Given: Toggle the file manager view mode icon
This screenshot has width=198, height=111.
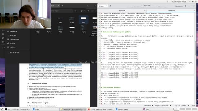Looking at the screenshot, I should 82,11.
